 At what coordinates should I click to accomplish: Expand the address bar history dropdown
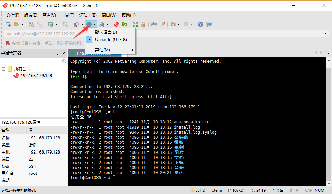[x=326, y=34]
